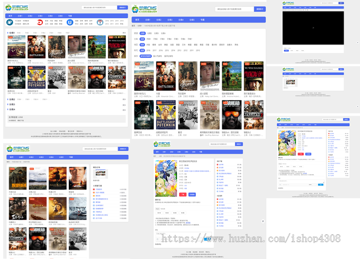Screen dimensions: 360x259
Task: Click the anime cover image on right-side detail page
Action: [287, 143]
